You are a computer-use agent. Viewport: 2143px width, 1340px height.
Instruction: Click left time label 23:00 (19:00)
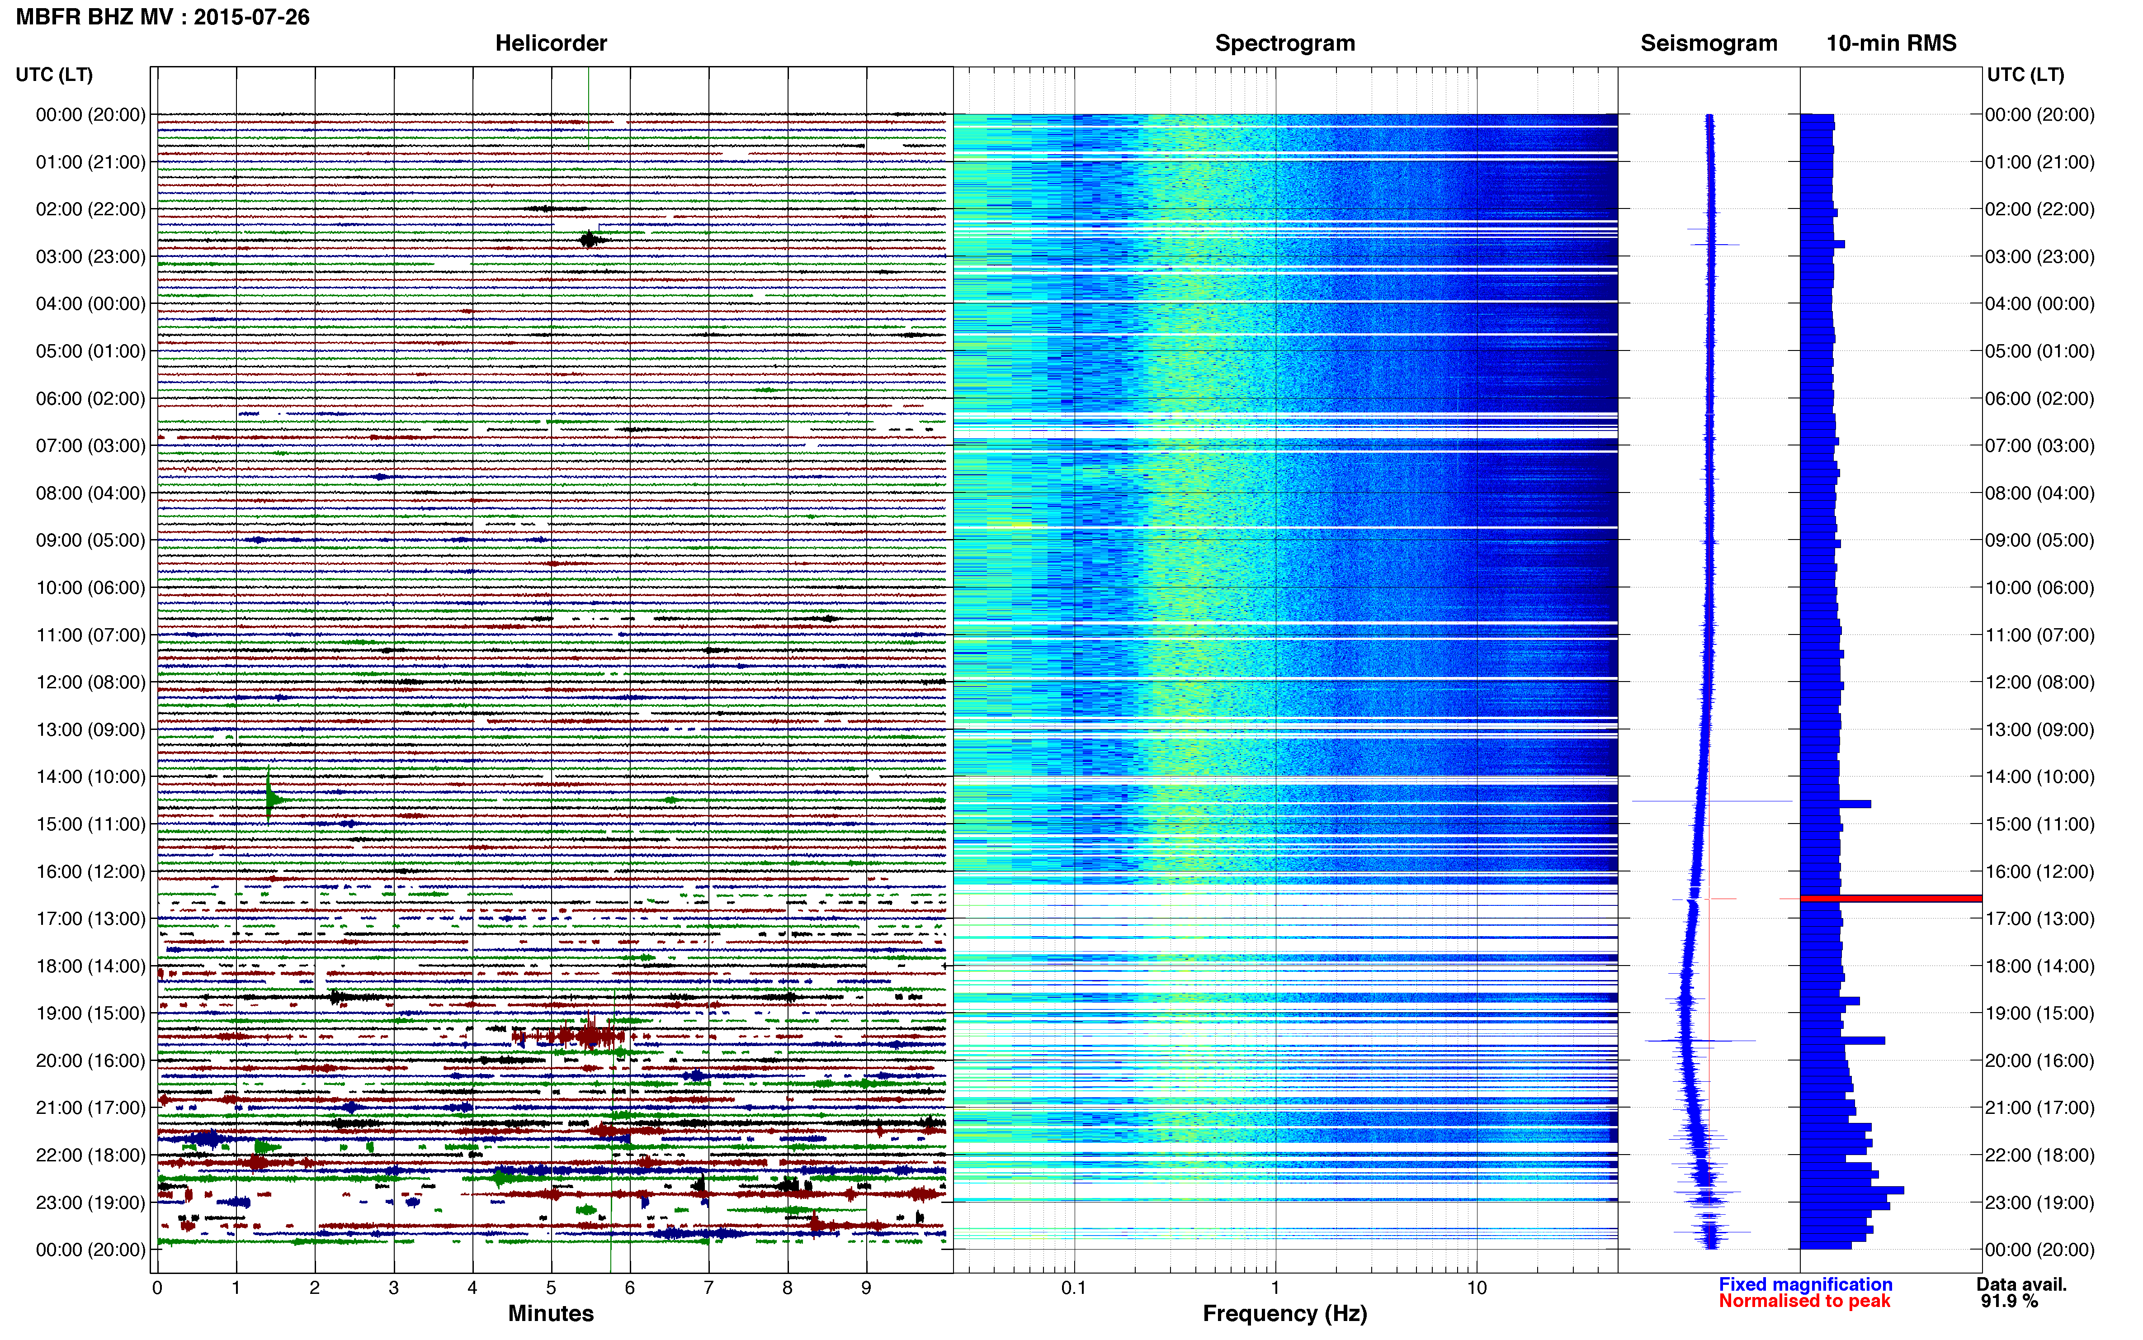90,1203
